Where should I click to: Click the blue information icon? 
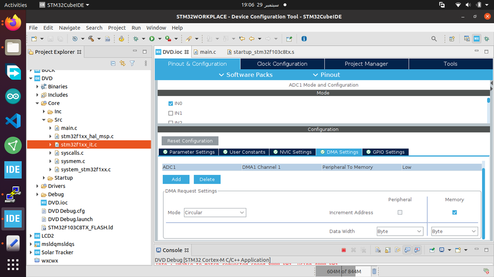304,38
